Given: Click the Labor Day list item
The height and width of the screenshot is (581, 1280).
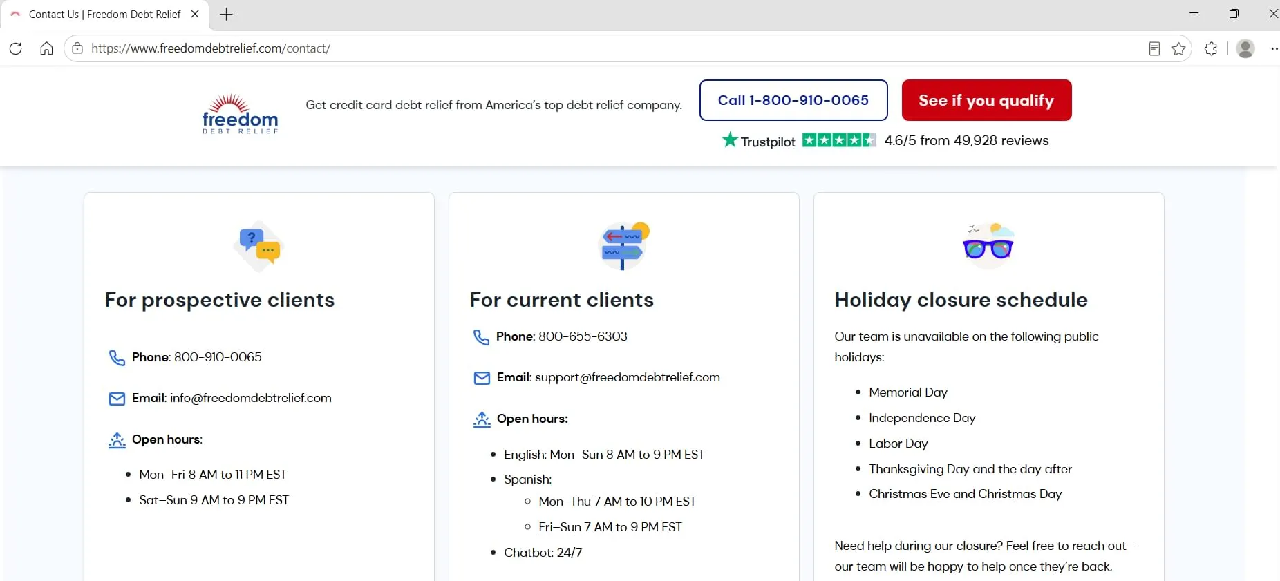Looking at the screenshot, I should pos(898,444).
